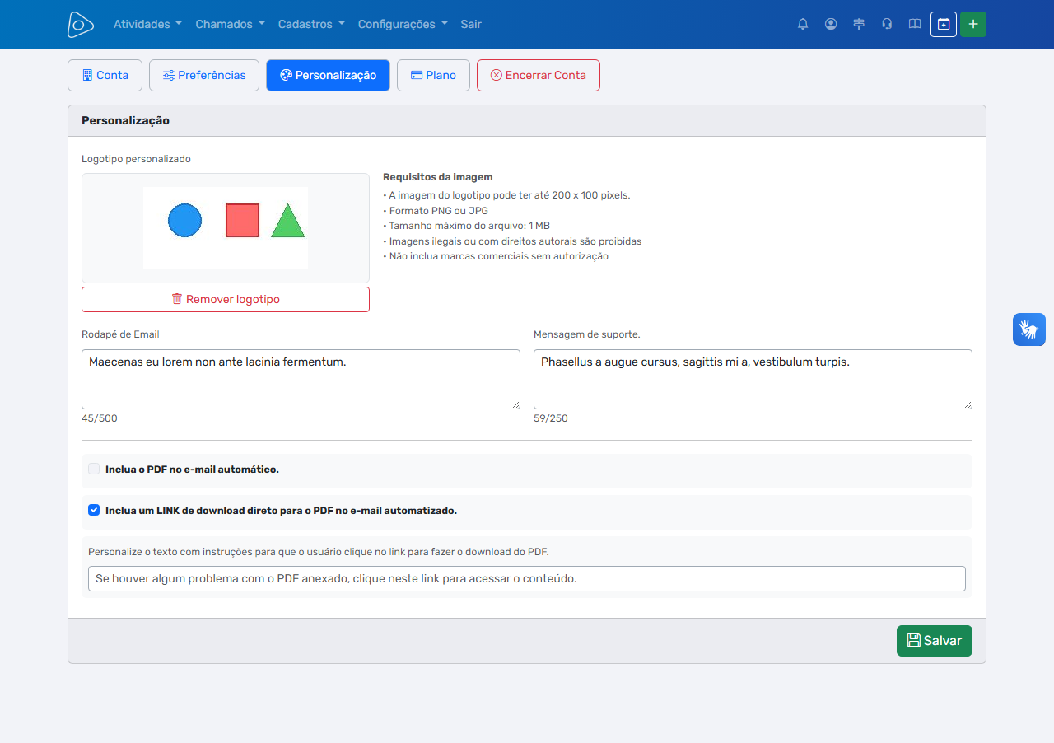Image resolution: width=1054 pixels, height=743 pixels.
Task: Uncheck the 'Inclua um LINK de download' checkbox
Action: (x=94, y=510)
